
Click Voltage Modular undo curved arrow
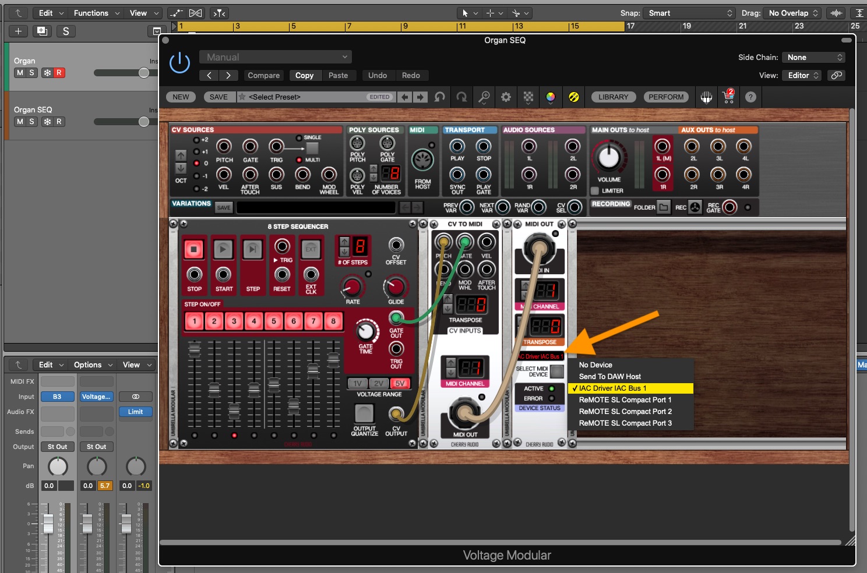[x=440, y=97]
